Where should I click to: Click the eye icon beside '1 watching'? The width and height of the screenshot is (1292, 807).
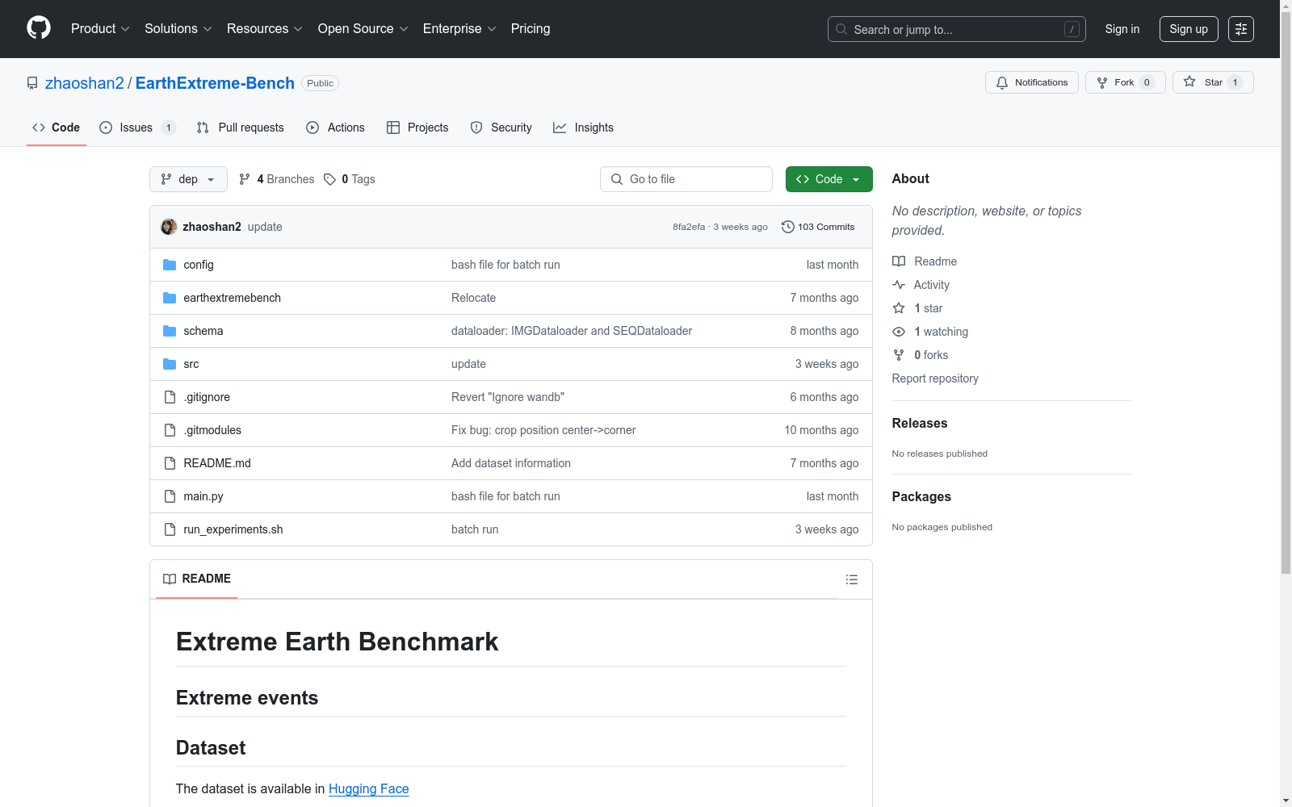coord(899,332)
